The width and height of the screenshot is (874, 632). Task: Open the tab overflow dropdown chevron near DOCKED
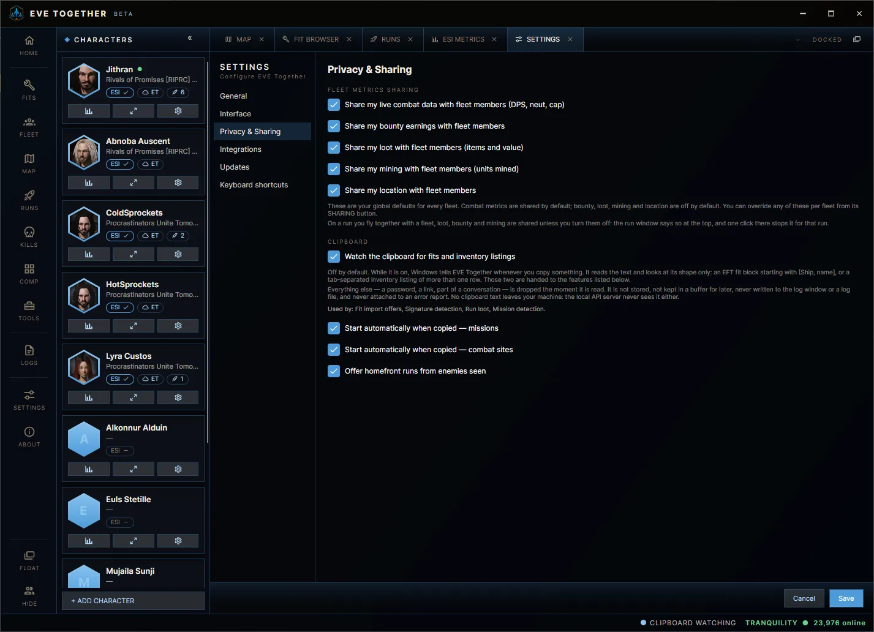(x=798, y=40)
